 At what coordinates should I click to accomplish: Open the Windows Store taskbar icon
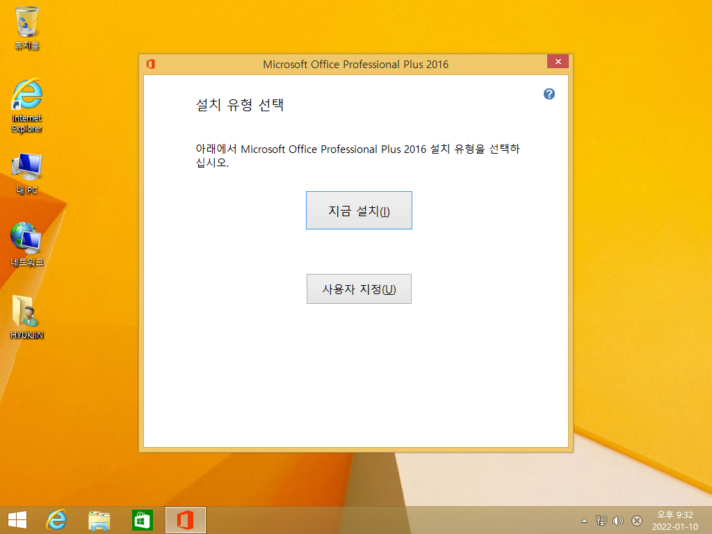pyautogui.click(x=142, y=520)
